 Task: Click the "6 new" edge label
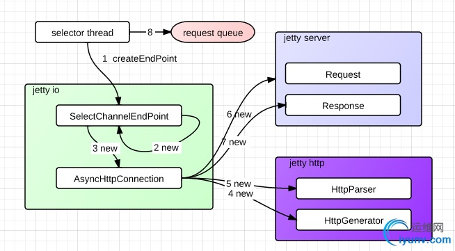pyautogui.click(x=239, y=114)
